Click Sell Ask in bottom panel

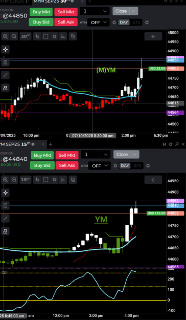click(67, 165)
